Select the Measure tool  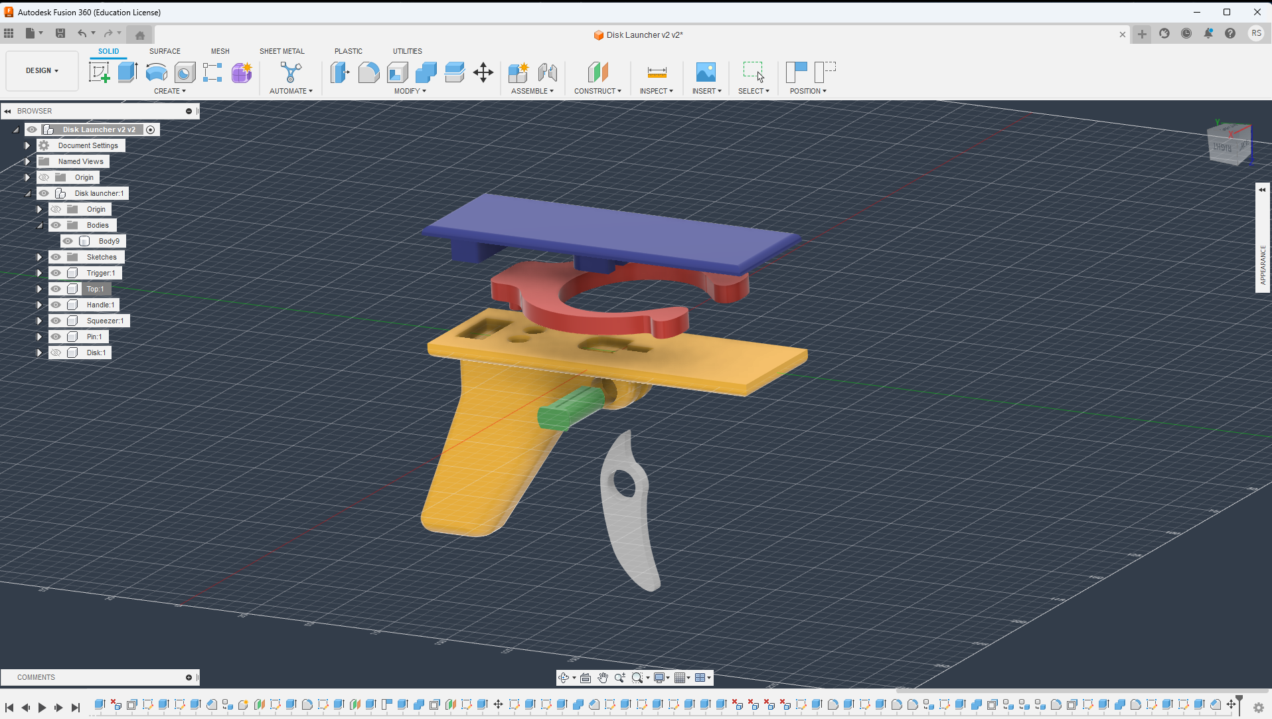(x=657, y=72)
